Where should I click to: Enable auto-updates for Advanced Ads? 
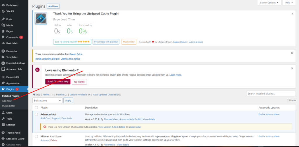pyautogui.click(x=269, y=114)
